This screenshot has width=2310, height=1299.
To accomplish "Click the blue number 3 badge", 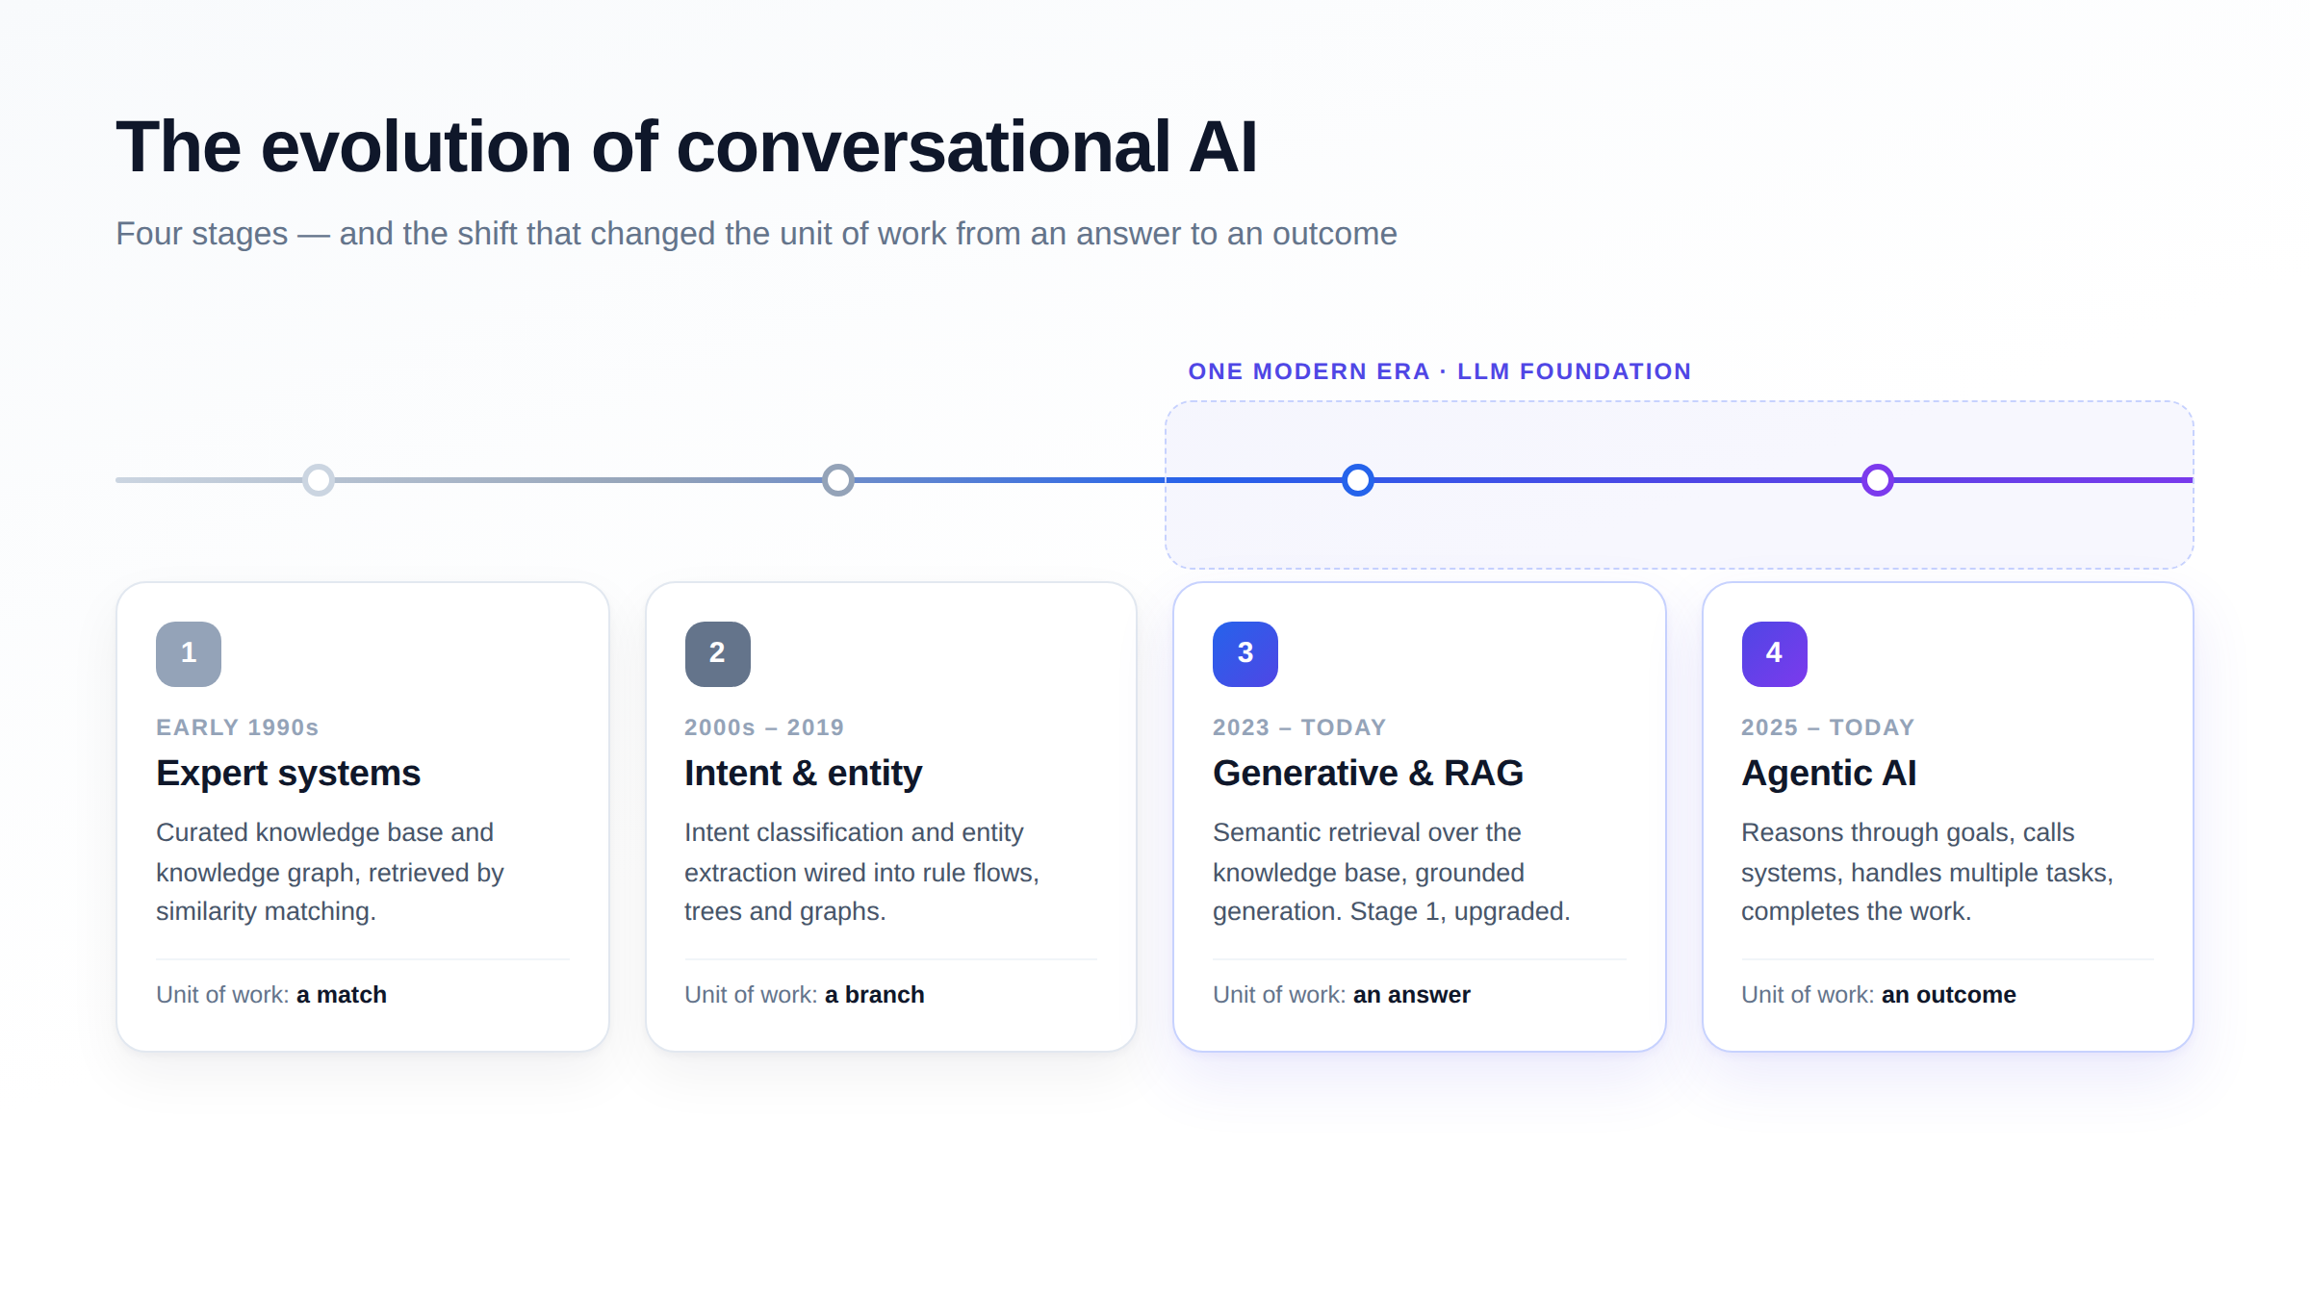I will 1245,653.
